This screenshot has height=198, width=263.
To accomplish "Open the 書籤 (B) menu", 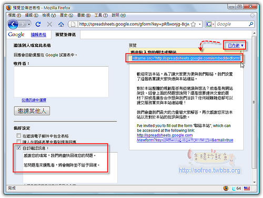I will [84, 15].
